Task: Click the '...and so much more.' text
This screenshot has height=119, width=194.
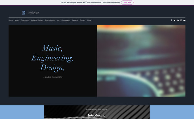Action: pyautogui.click(x=53, y=77)
